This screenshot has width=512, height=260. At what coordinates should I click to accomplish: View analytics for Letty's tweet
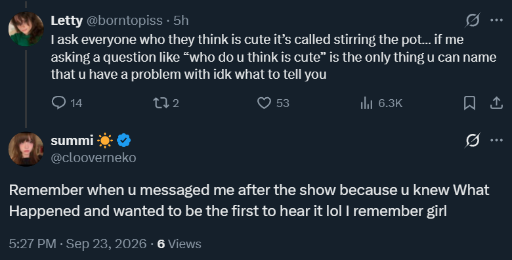click(x=381, y=103)
